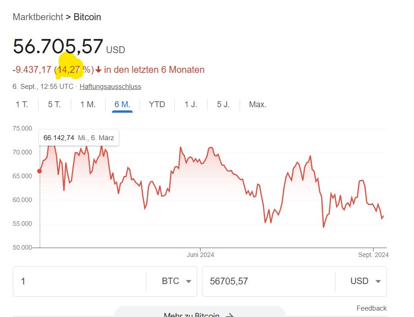The image size is (414, 317).
Task: Open the Haftungsausschluss disclaimer link
Action: pyautogui.click(x=110, y=87)
